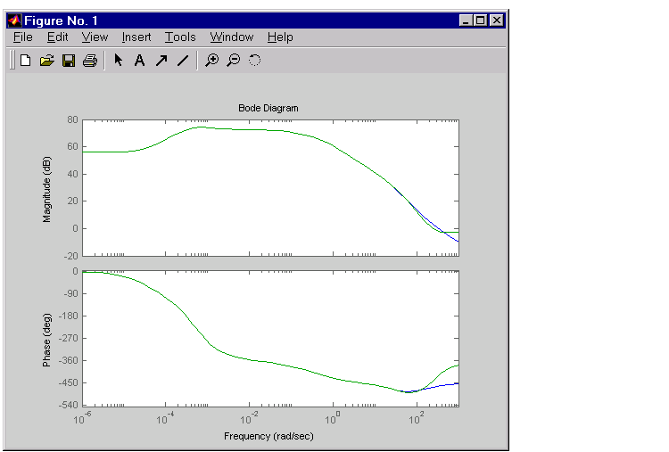Click the Bode Diagram title text
669x452 pixels.
point(268,108)
